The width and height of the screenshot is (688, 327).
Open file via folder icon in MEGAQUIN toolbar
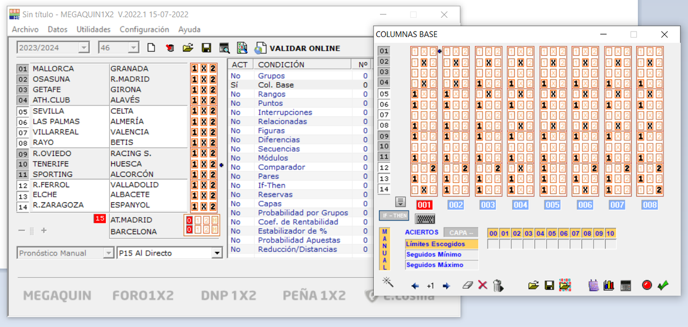(188, 48)
